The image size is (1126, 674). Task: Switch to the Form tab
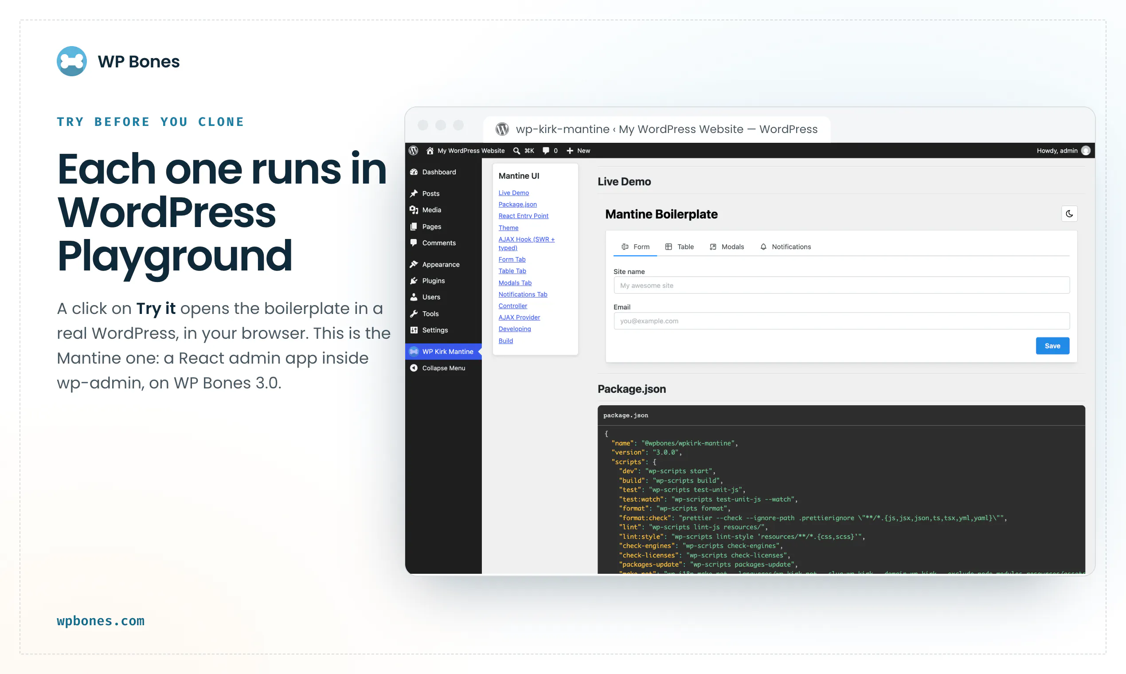(635, 247)
